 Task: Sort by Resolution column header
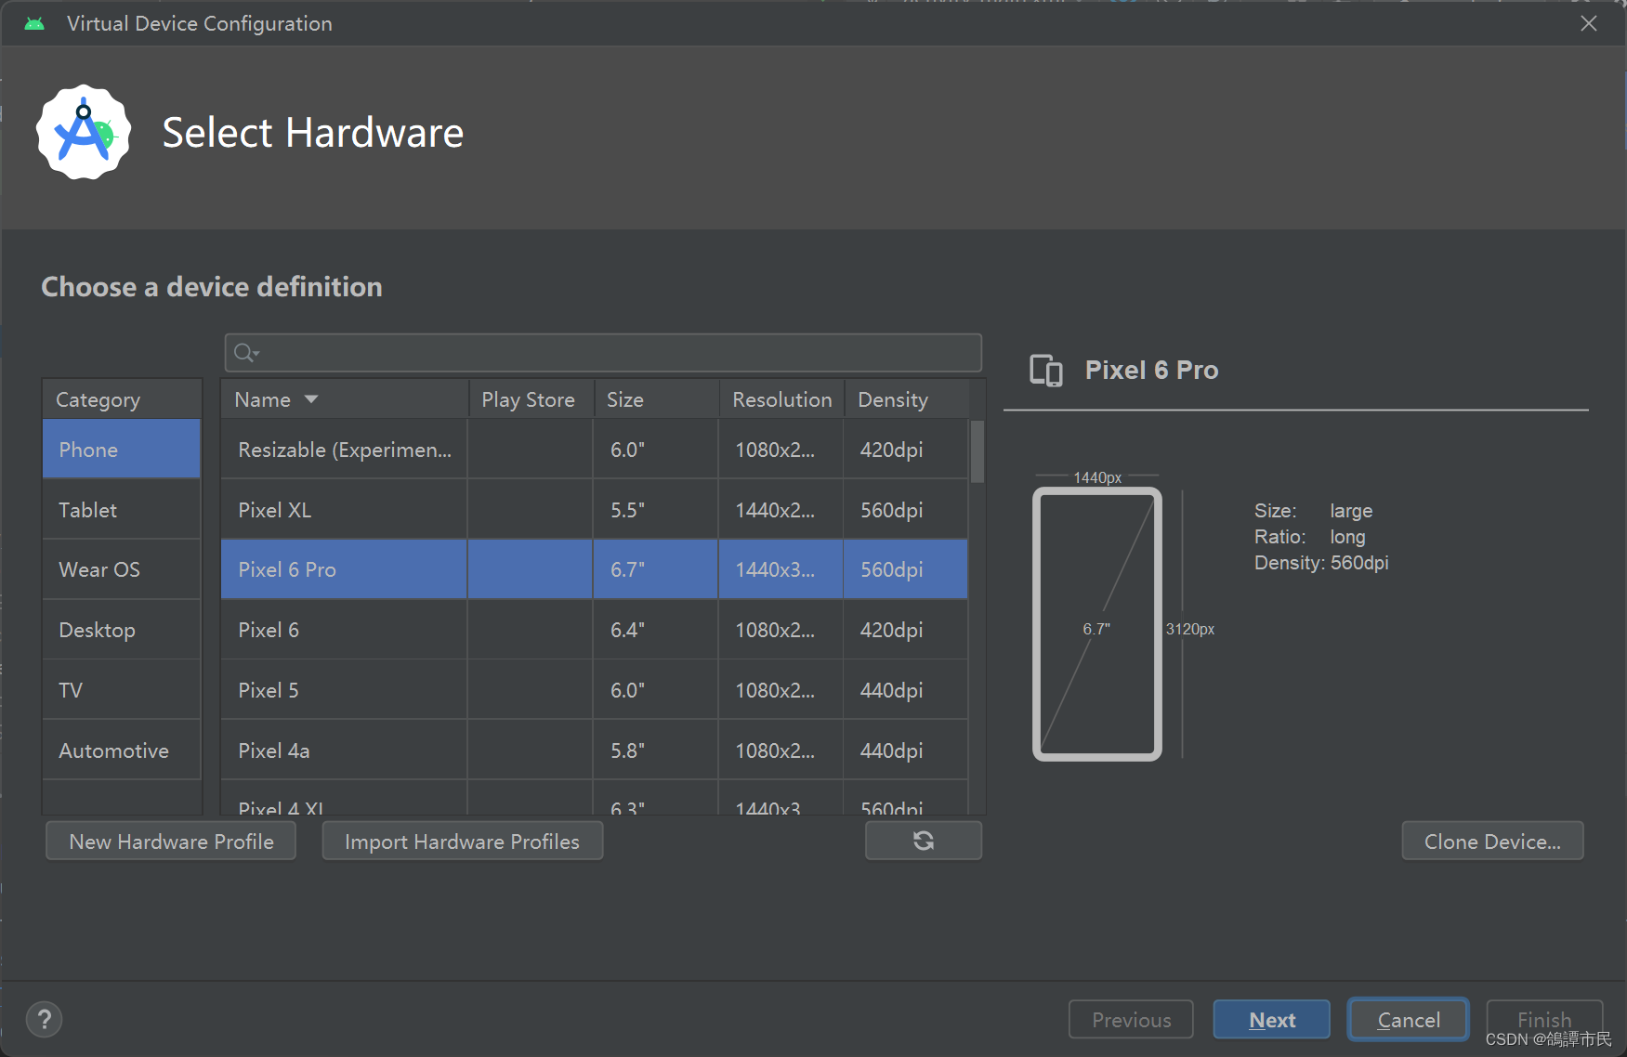[781, 399]
